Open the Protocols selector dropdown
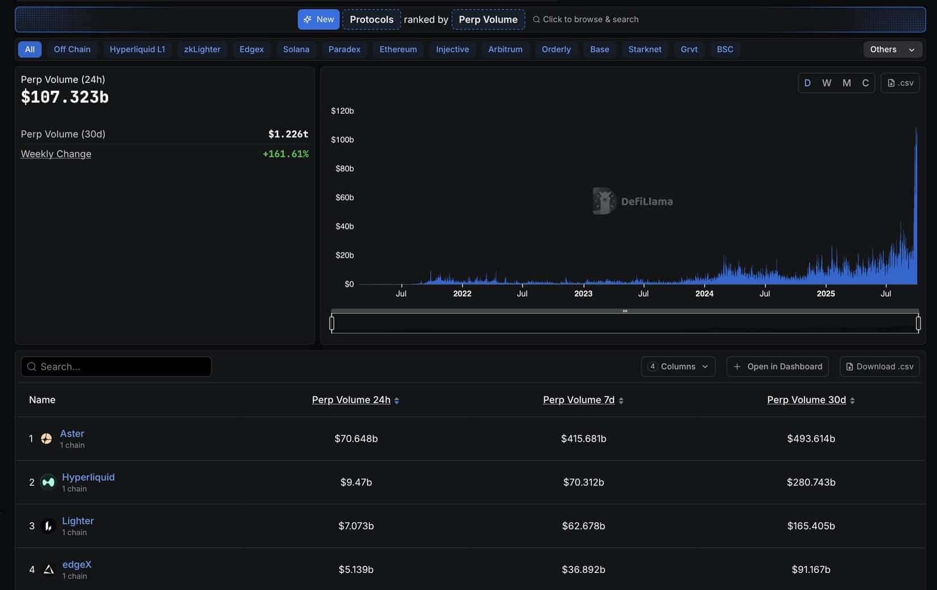 (x=372, y=19)
